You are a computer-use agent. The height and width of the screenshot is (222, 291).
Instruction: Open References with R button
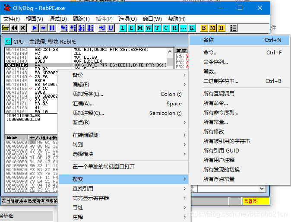tap(174, 28)
